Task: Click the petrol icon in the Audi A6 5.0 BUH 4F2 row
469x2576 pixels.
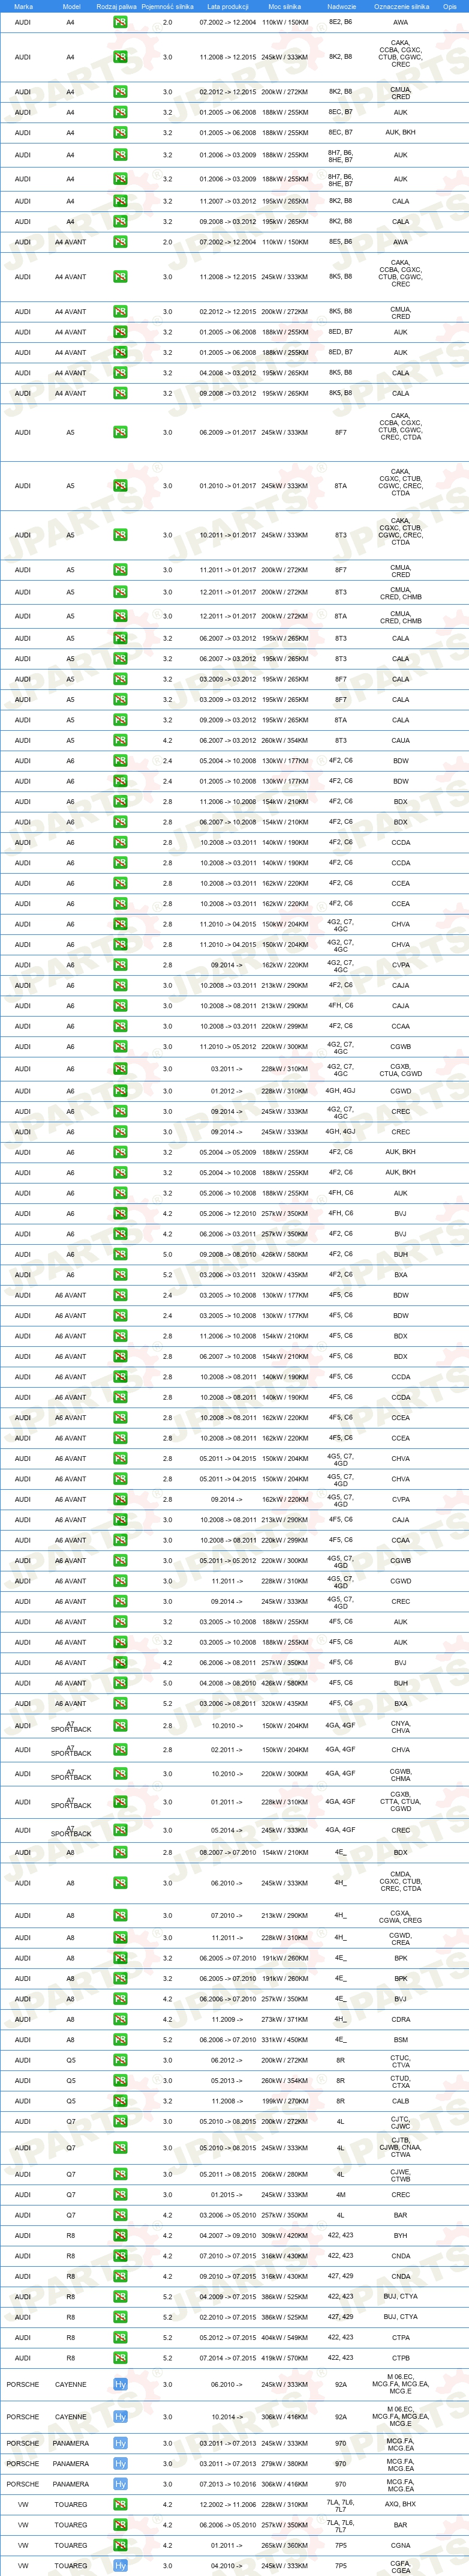Action: pos(120,1254)
